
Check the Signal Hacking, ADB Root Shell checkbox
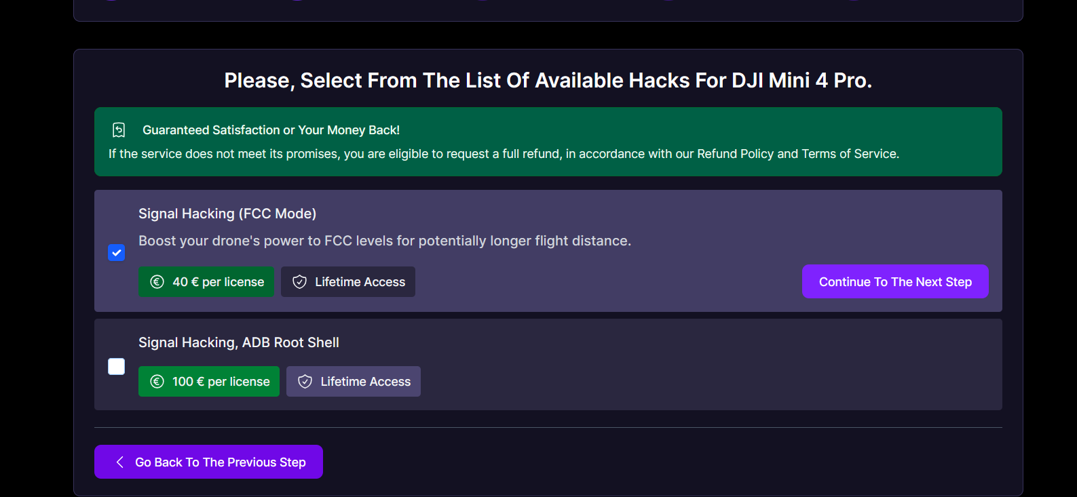coord(117,367)
